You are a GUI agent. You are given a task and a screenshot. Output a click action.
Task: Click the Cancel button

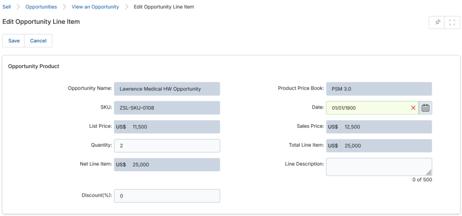coord(38,41)
